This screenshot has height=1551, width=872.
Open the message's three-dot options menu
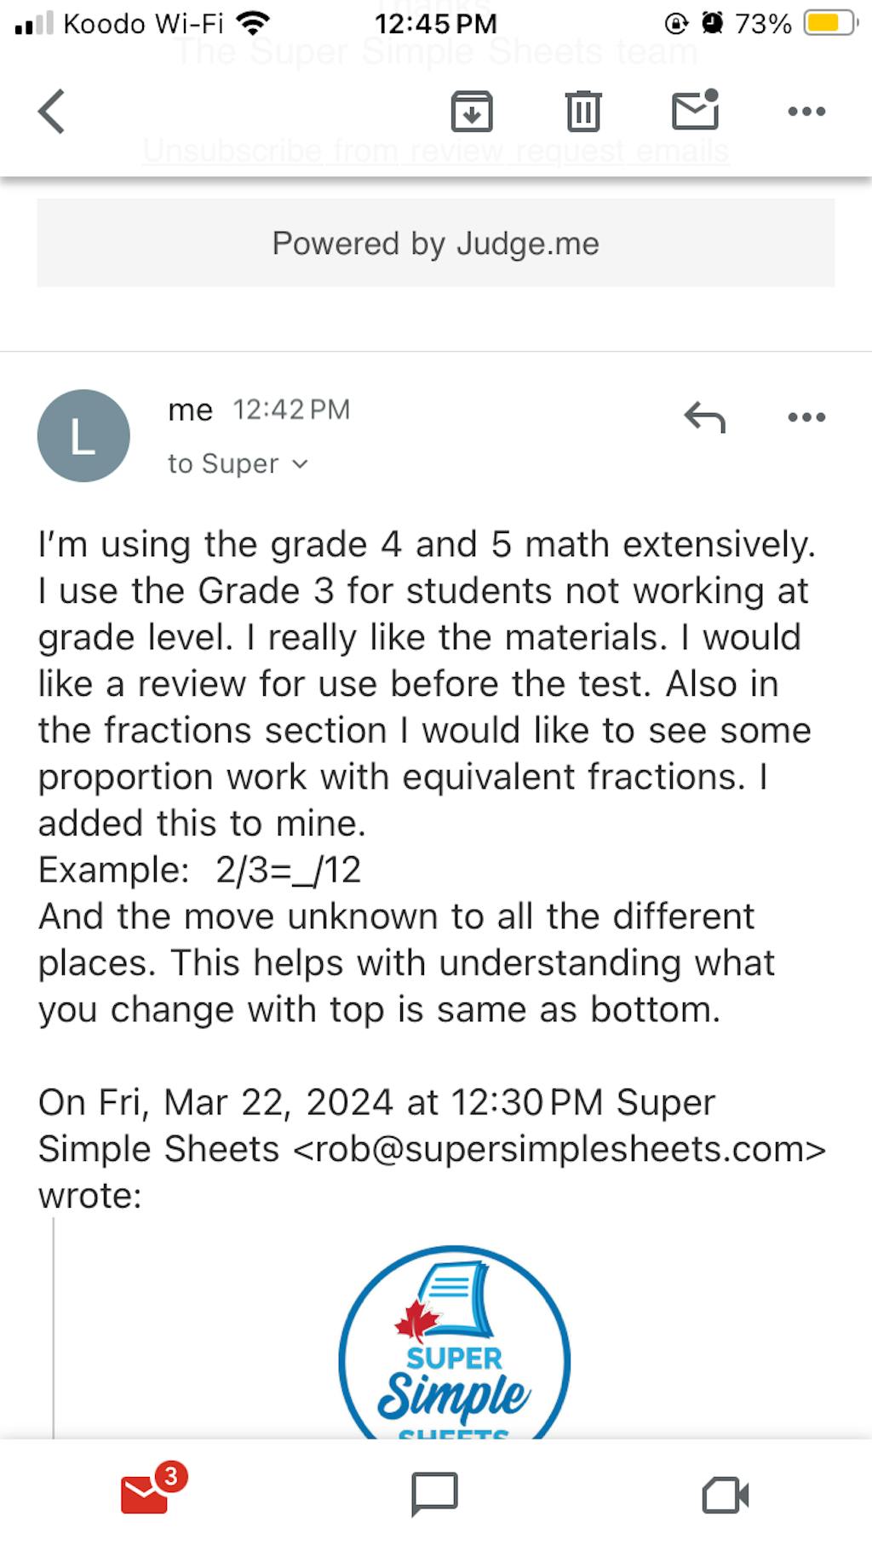(x=805, y=416)
